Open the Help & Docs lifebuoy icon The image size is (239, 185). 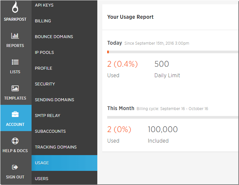pos(15,141)
